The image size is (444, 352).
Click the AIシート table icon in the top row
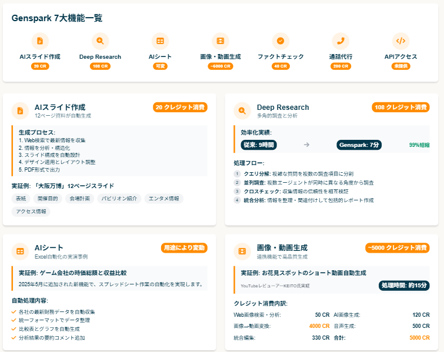[x=161, y=41]
